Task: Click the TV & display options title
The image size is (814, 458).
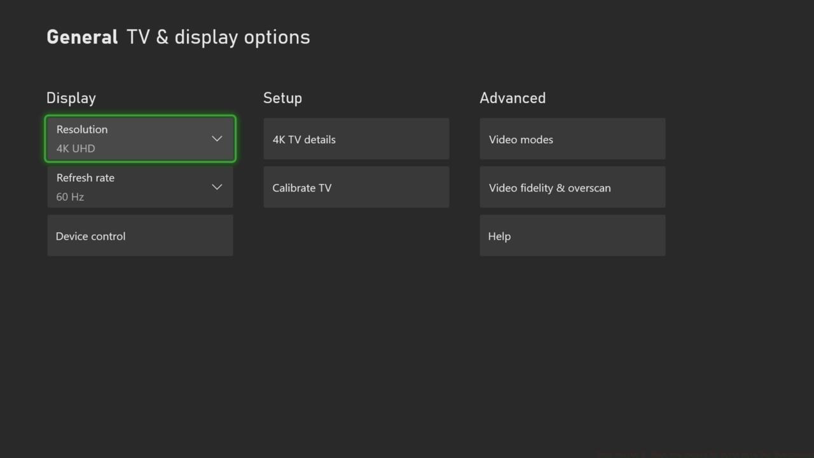Action: (218, 37)
